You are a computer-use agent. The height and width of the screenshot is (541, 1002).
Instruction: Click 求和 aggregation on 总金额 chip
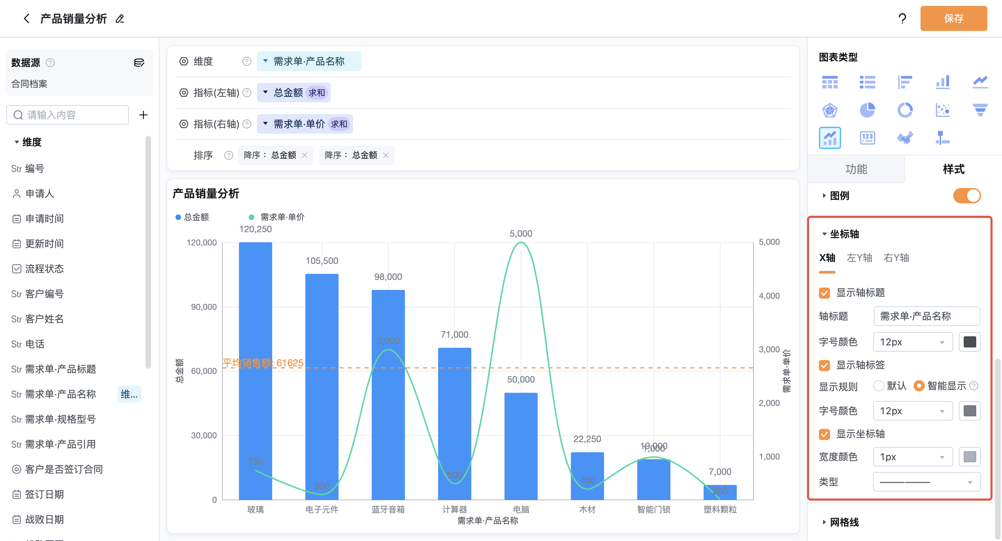point(316,93)
